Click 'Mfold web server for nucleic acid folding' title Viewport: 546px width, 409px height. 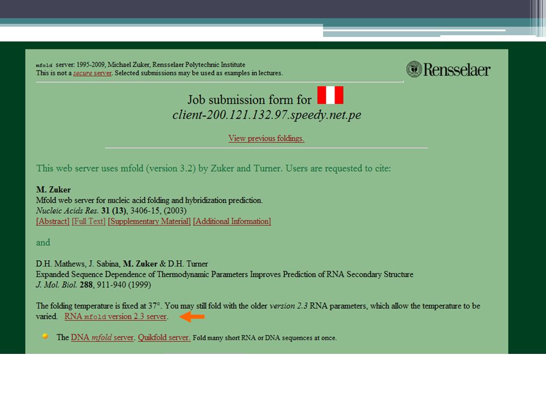150,201
